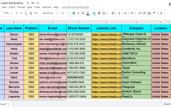The width and height of the screenshot is (171, 107).
Task: Open vertical align options
Action: point(120,13)
